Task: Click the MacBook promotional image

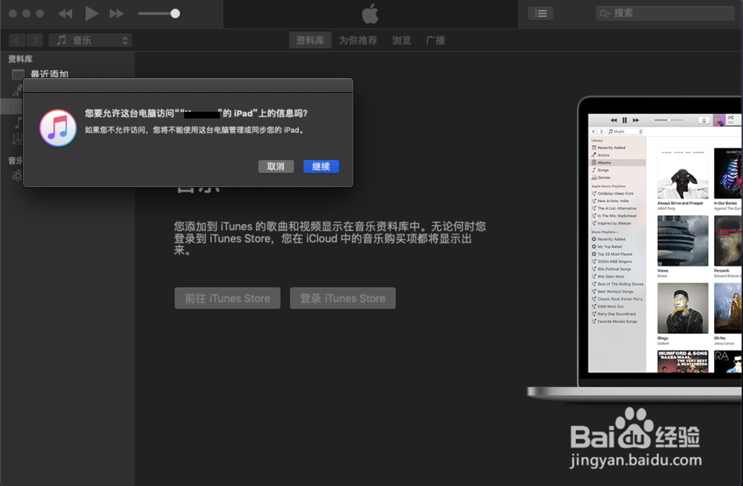Action: 635,249
